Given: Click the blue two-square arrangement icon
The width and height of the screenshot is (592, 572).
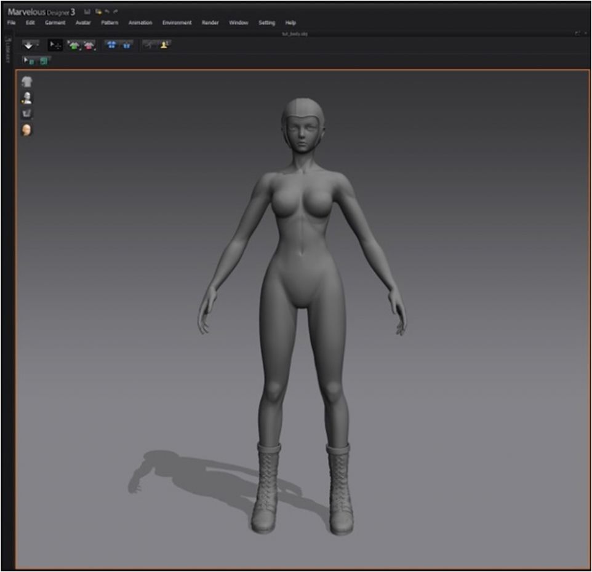Looking at the screenshot, I should tap(127, 46).
